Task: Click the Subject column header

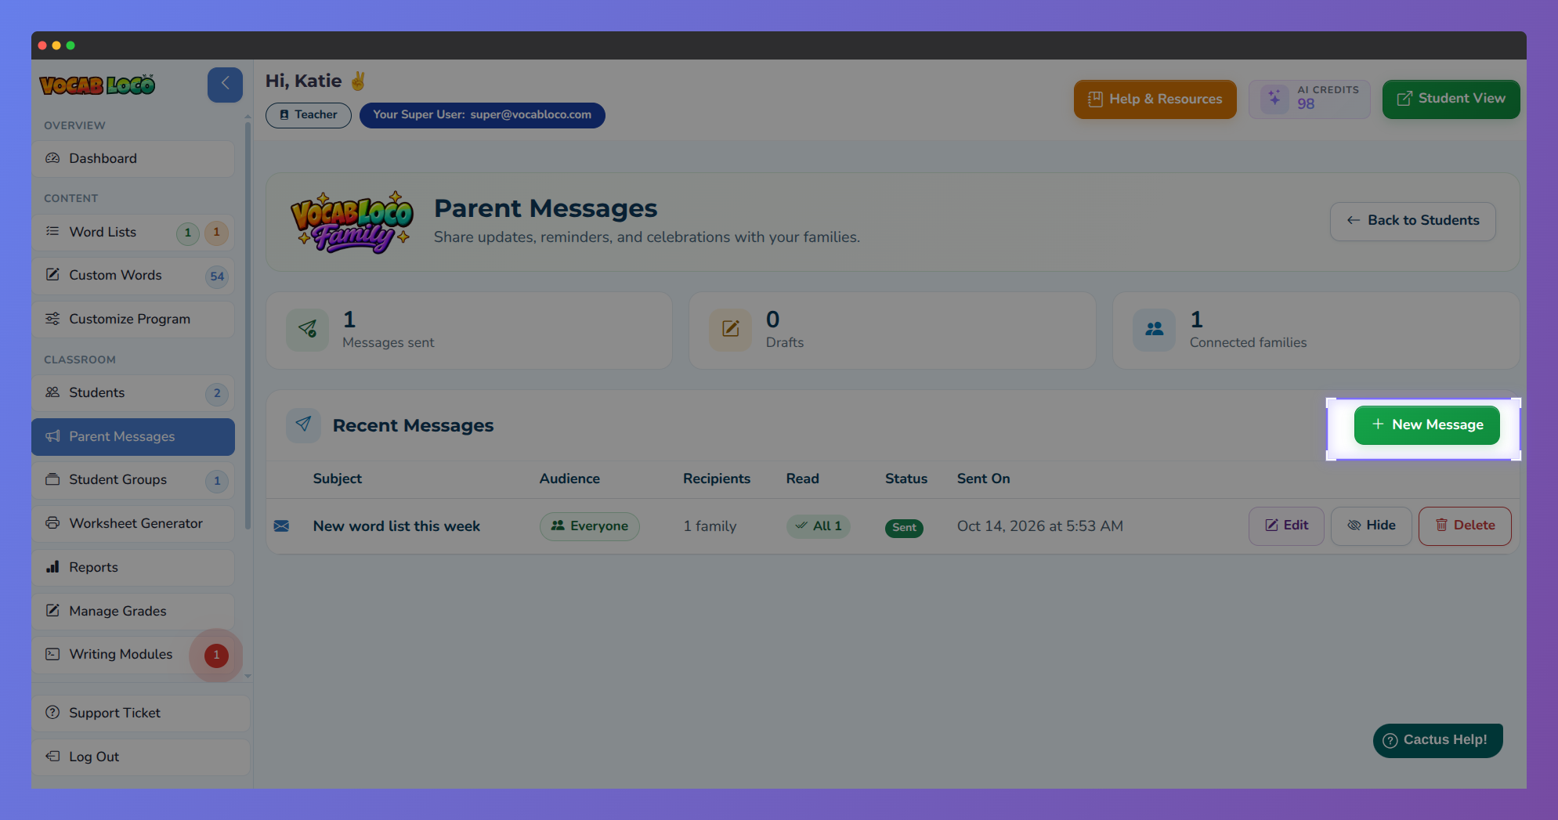Action: 338,479
